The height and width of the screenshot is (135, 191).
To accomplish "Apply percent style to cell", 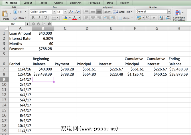I will 147,18.
